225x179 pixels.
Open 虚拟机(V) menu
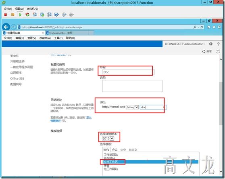point(32,9)
